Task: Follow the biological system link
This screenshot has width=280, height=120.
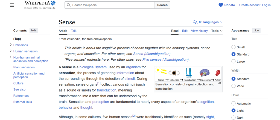Action: (x=93, y=67)
